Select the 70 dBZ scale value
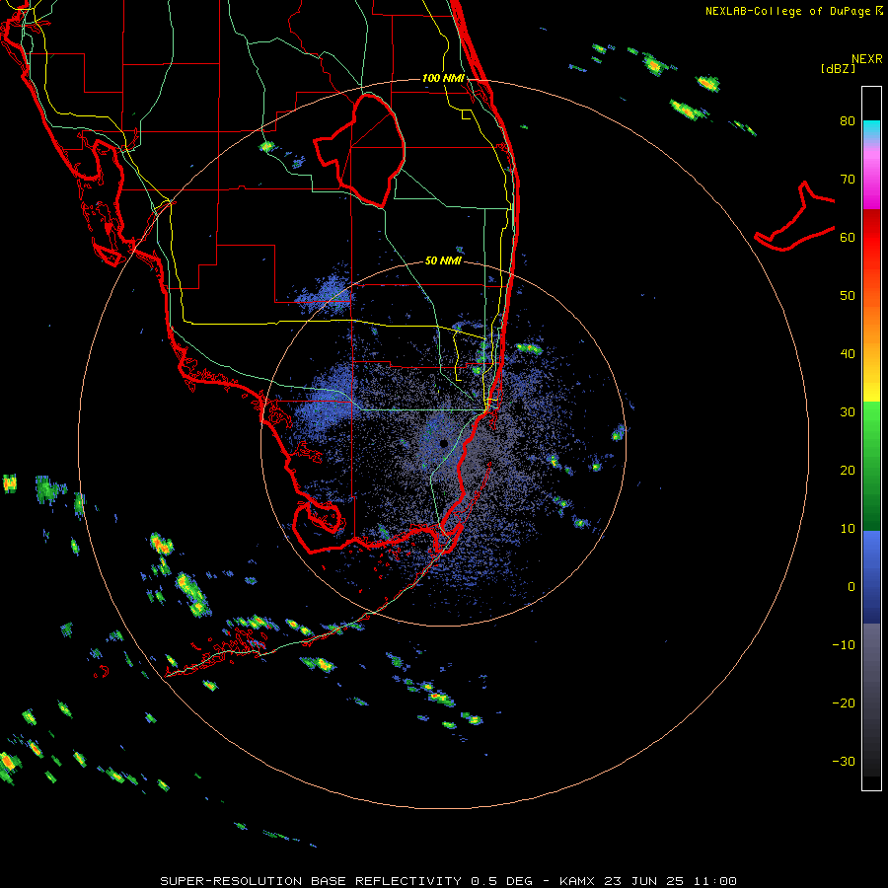 848,180
